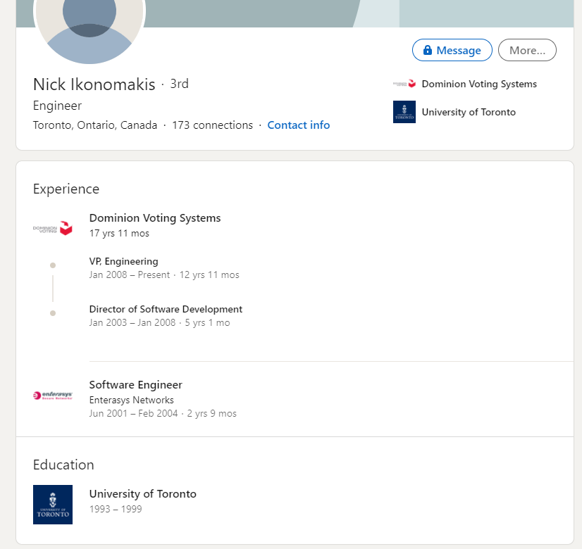Open University of Toronto link in header

(469, 112)
